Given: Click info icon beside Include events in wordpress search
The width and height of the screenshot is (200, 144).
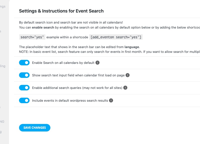Looking at the screenshot, I should tap(111, 100).
